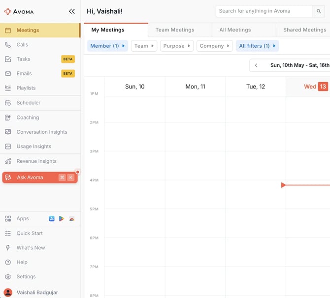Image resolution: width=330 pixels, height=298 pixels.
Task: Click Vaishali Badgujar profile avatar
Action: [x=8, y=293]
